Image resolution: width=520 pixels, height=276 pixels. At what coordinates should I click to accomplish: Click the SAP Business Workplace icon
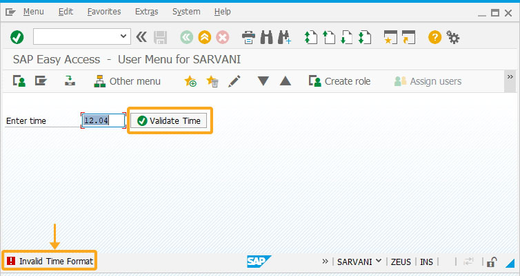click(x=70, y=81)
